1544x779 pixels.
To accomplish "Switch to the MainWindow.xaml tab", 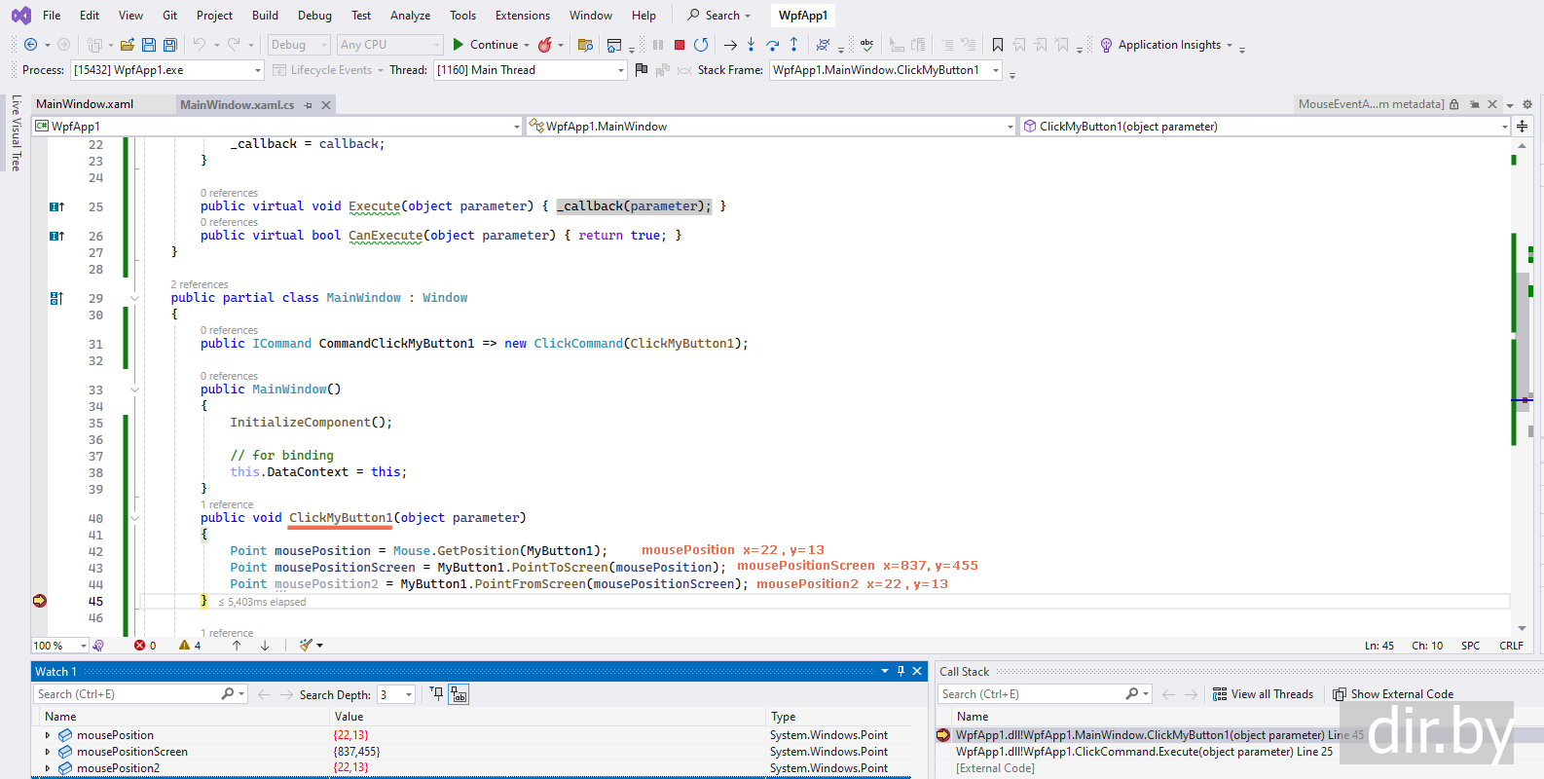I will [85, 104].
